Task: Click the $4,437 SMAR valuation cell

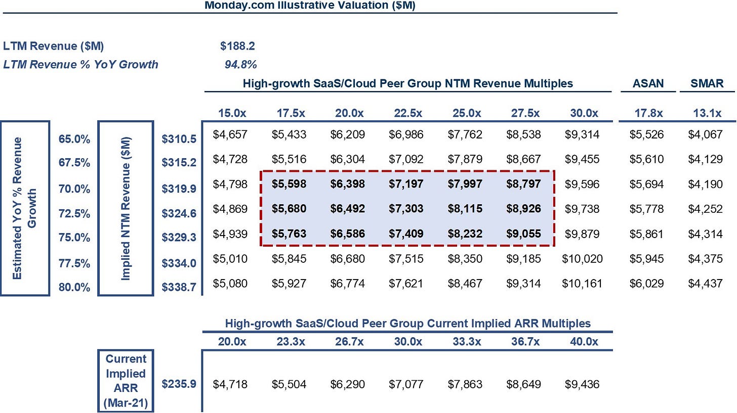Action: coord(706,283)
